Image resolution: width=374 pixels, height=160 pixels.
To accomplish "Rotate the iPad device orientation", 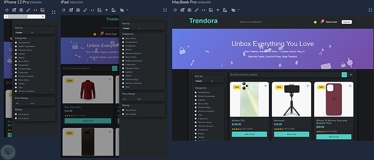I will (x=99, y=10).
